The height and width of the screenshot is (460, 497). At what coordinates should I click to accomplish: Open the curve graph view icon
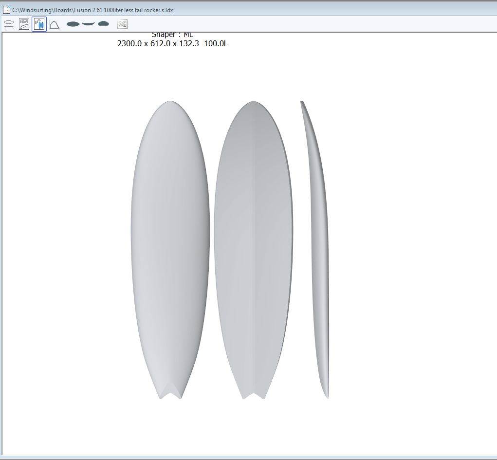click(55, 24)
